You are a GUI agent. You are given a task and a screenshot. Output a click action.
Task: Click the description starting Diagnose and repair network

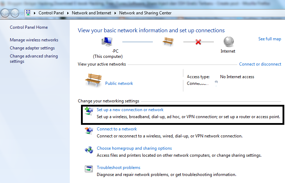click(x=167, y=175)
